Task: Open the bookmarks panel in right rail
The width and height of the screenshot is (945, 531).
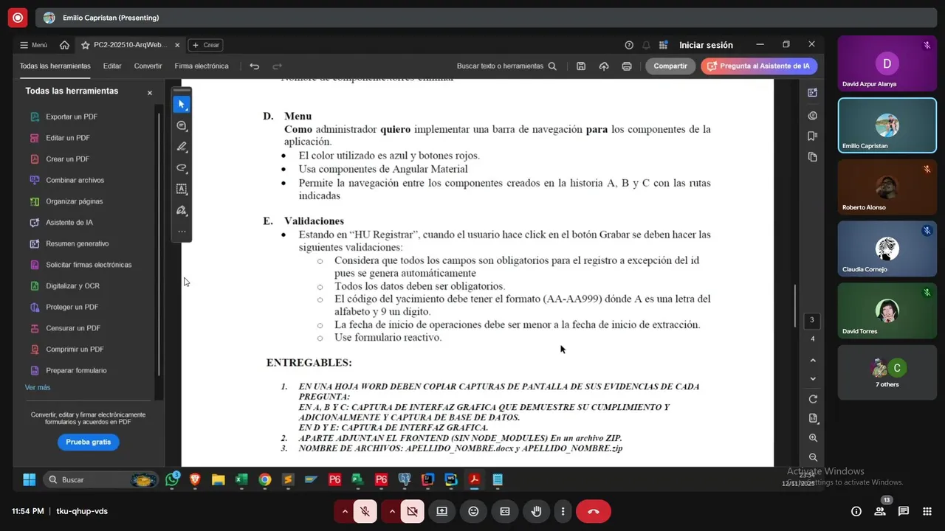Action: coord(813,136)
